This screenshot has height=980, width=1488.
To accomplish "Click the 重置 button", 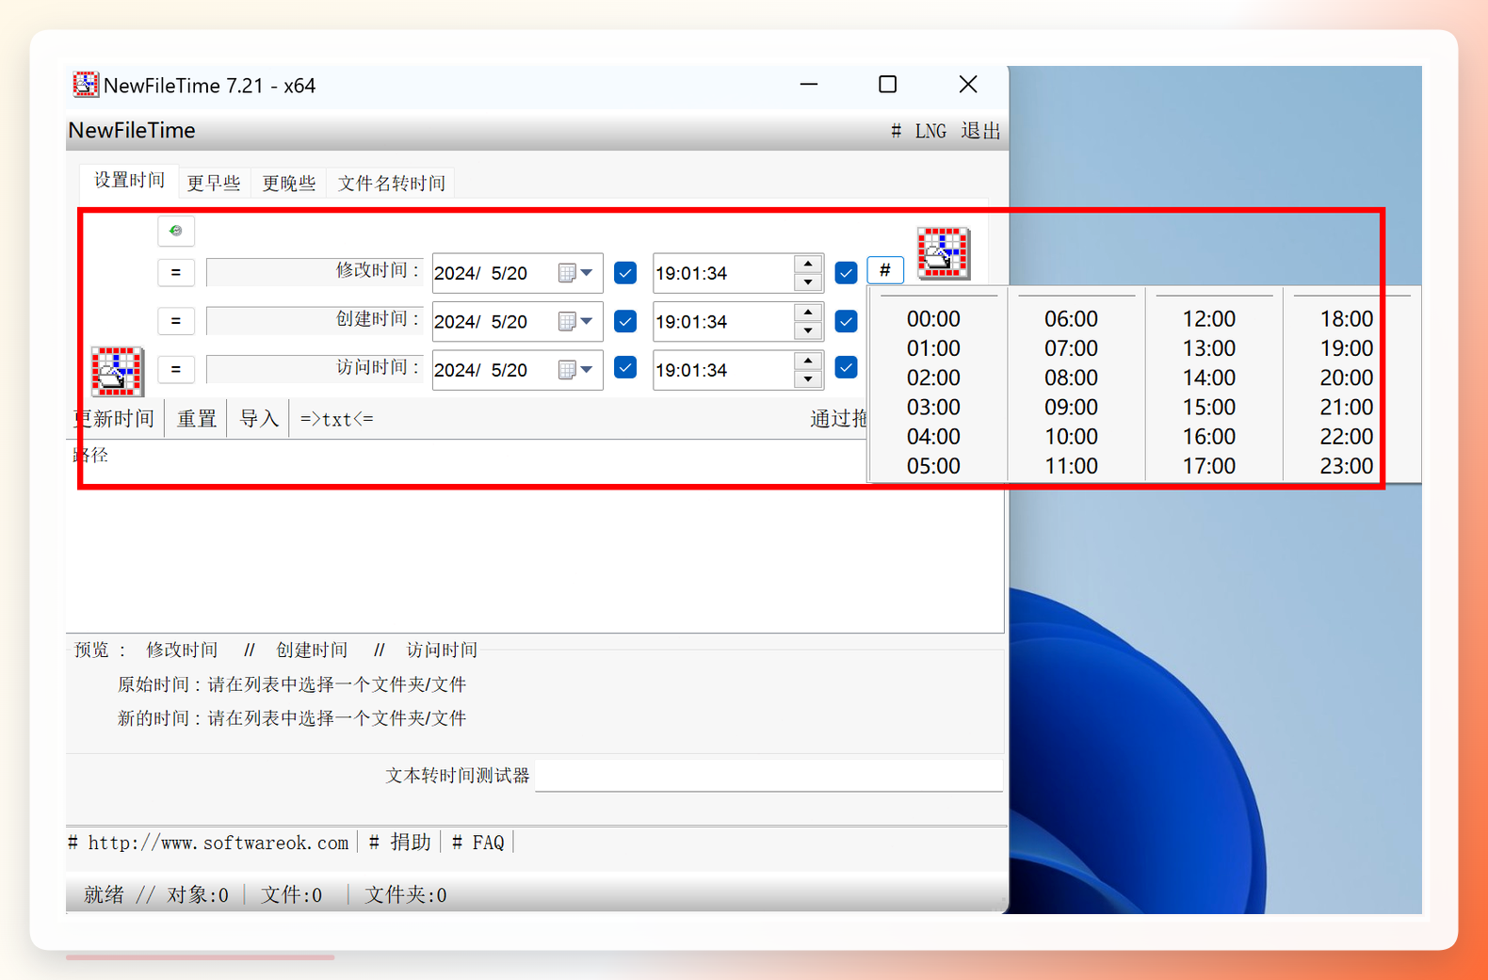I will 197,419.
